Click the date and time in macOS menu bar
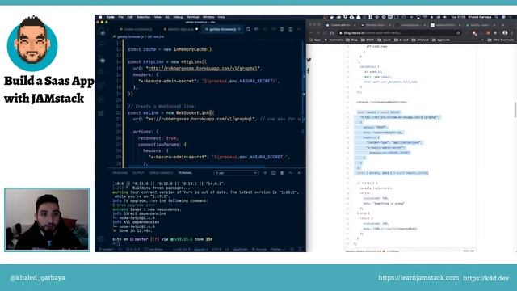 (x=458, y=17)
